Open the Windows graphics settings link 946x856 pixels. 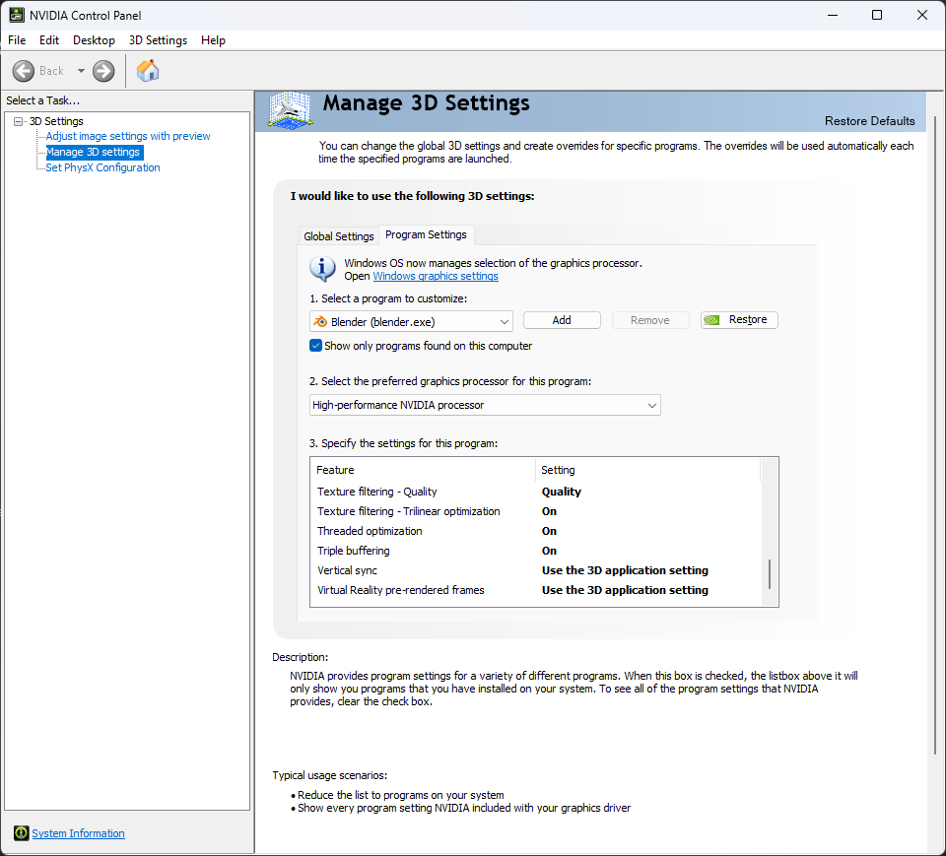click(435, 276)
